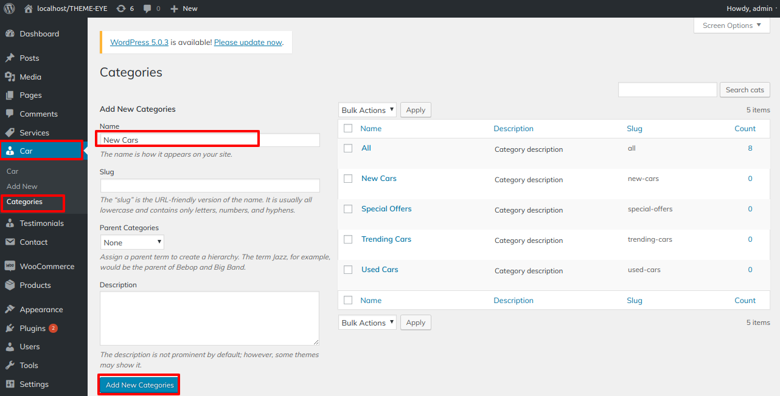
Task: Click the Please update now link
Action: pos(248,43)
